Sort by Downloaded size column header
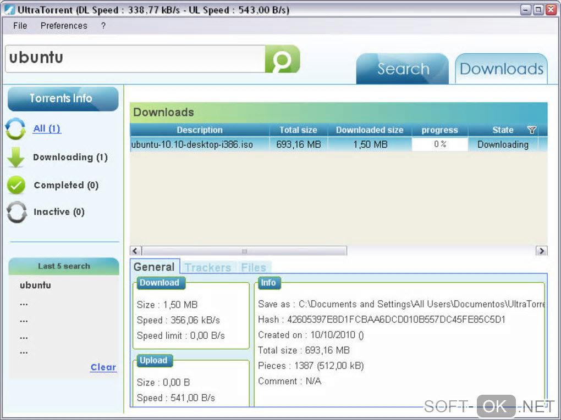This screenshot has width=561, height=420. pos(370,130)
